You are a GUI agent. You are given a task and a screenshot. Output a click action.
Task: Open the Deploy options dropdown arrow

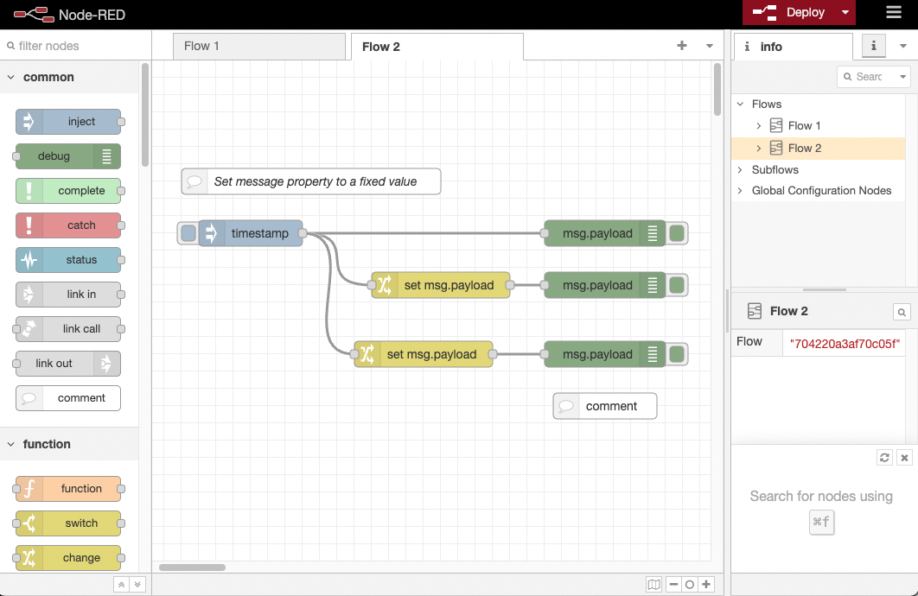click(x=845, y=12)
